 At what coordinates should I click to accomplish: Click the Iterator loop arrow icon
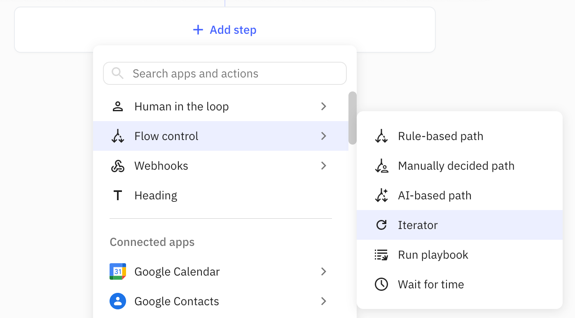point(381,225)
